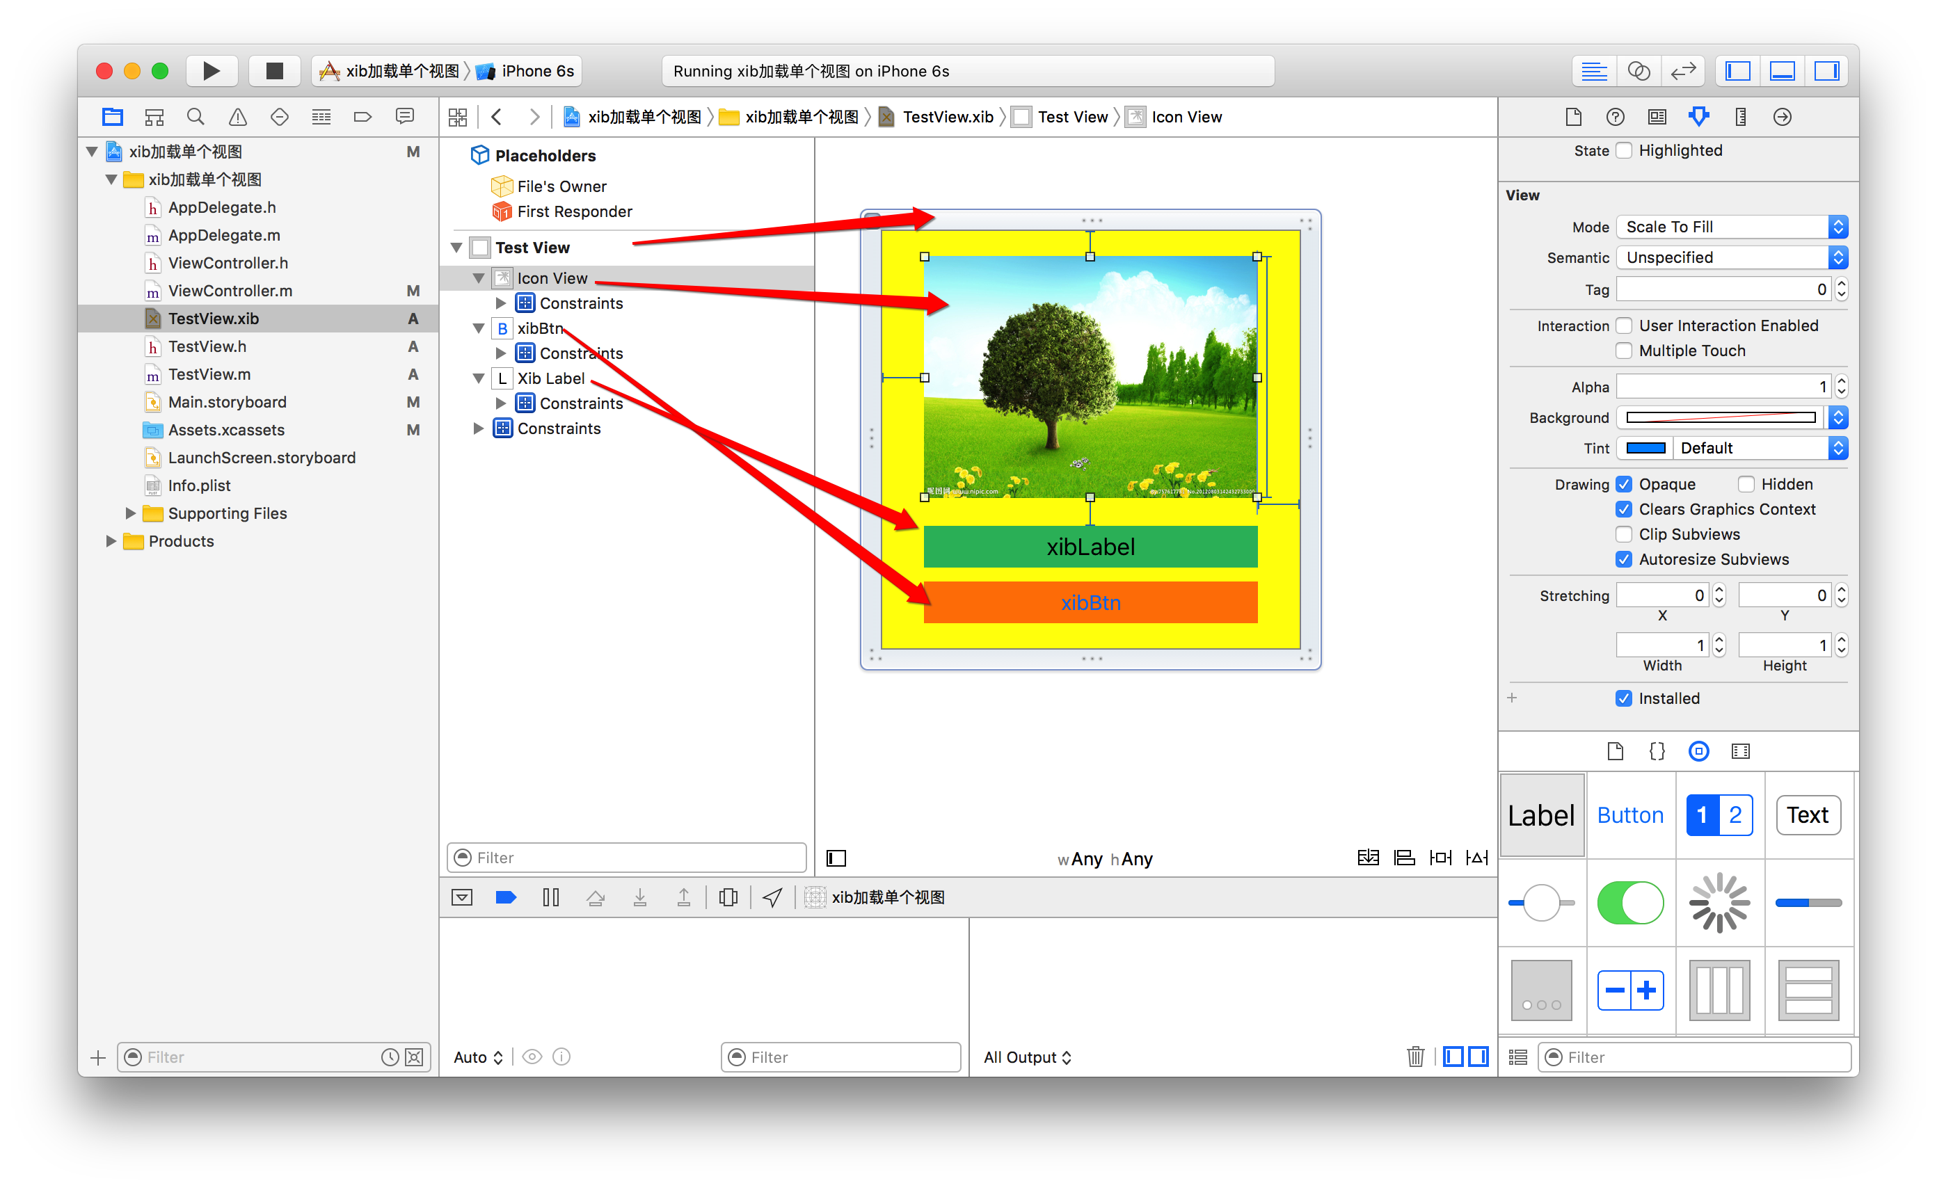Click the Identity Inspector icon

coord(1655,116)
